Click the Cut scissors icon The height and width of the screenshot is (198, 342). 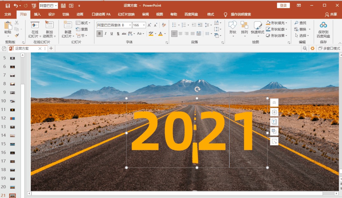click(17, 23)
